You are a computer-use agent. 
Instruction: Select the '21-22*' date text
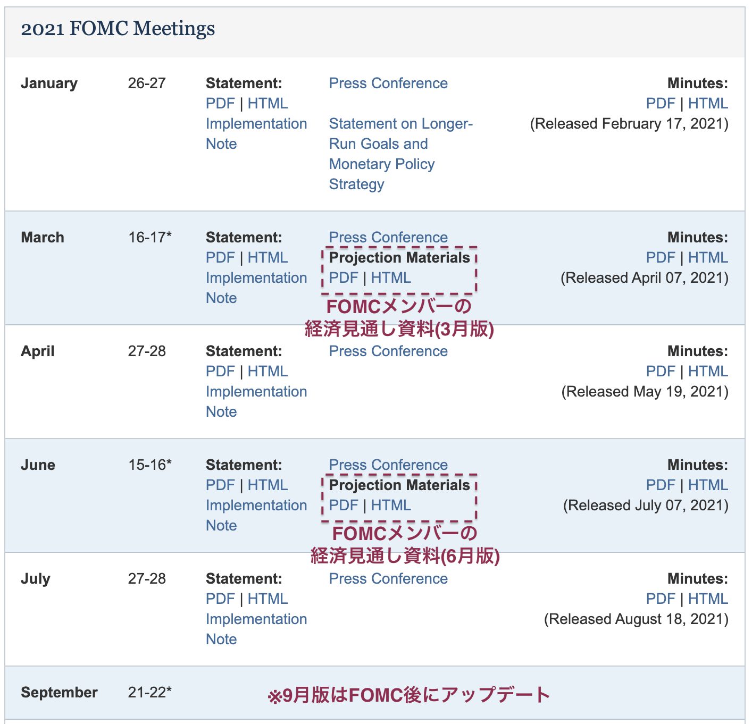150,693
